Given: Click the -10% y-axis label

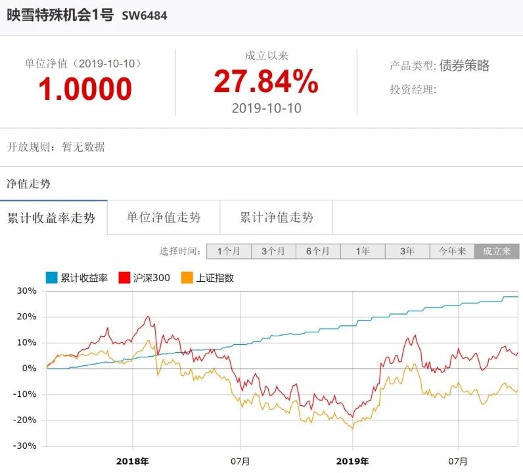Looking at the screenshot, I should 24,394.
